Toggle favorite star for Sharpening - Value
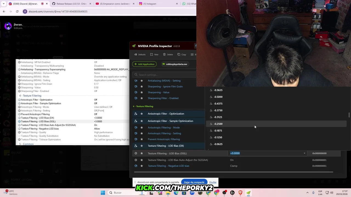The image size is (351, 197). pyautogui.click(x=141, y=92)
